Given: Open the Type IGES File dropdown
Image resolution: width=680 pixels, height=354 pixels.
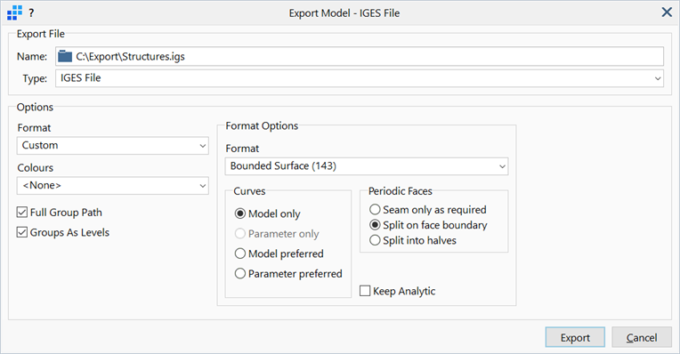Looking at the screenshot, I should coord(360,78).
